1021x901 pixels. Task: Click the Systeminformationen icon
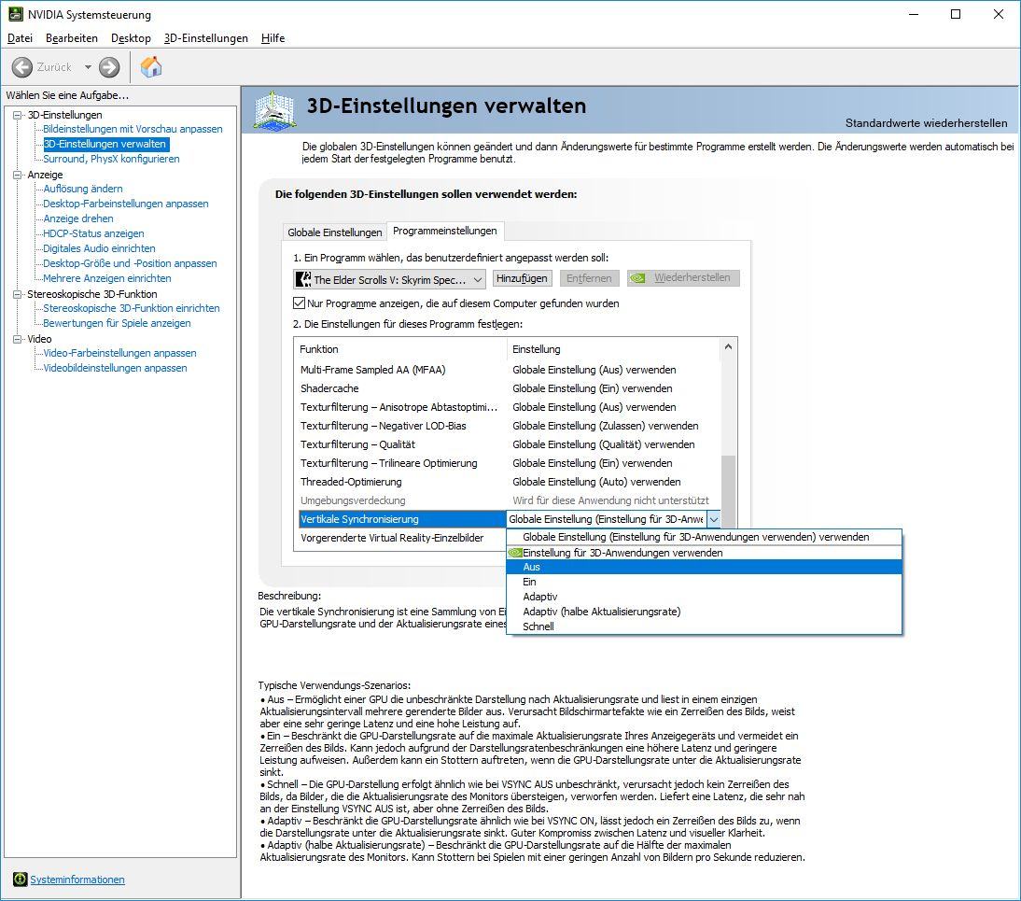(x=20, y=880)
